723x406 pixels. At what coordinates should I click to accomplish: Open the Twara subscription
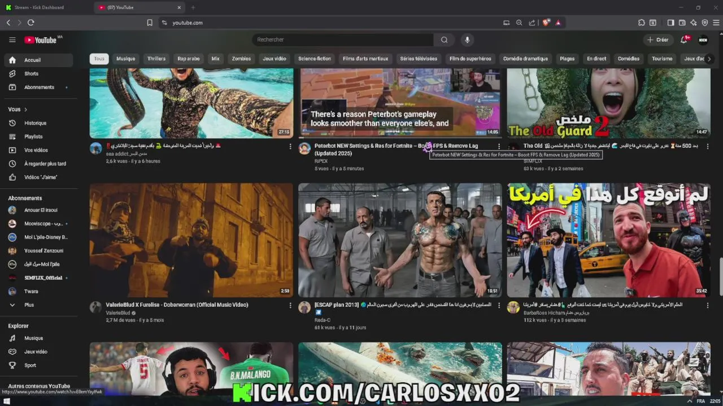38,291
